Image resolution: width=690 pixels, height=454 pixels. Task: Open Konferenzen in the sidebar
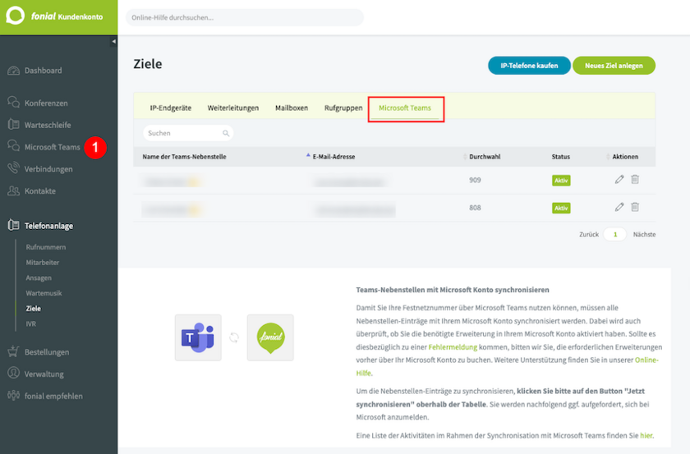[46, 103]
